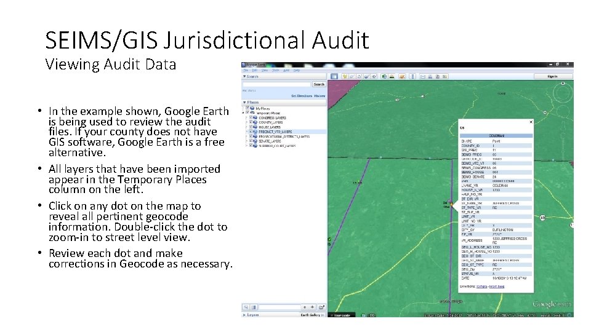This screenshot has height=332, width=591.
Task: Click the View in Google Maps icon
Action: coord(444,76)
